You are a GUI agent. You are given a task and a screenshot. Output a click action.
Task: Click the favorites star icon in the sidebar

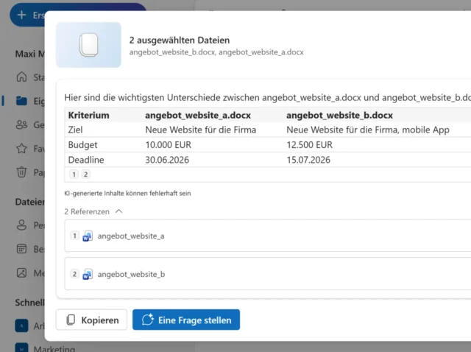pos(21,148)
